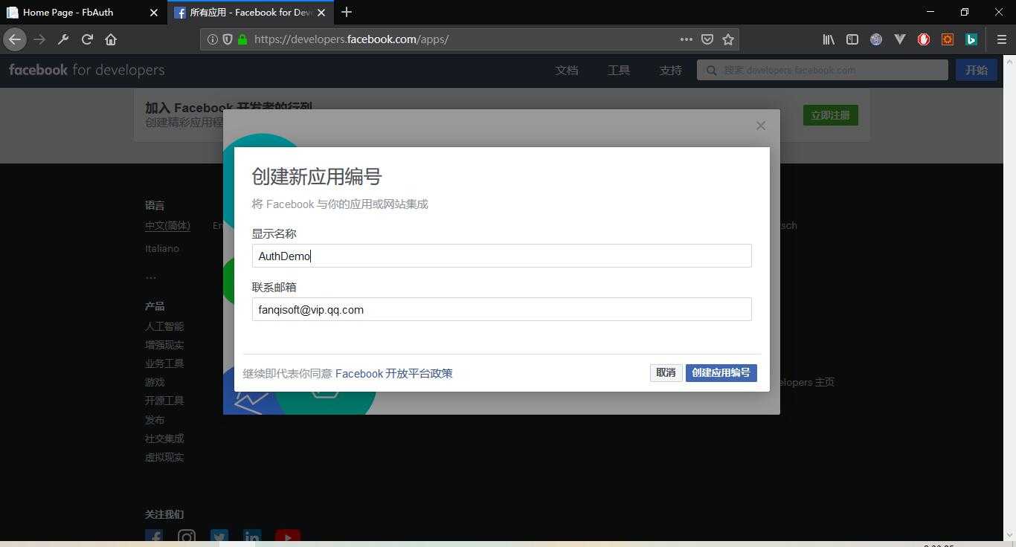Click the developers.facebook.com search box
Viewport: 1016px width, 547px height.
(x=822, y=70)
